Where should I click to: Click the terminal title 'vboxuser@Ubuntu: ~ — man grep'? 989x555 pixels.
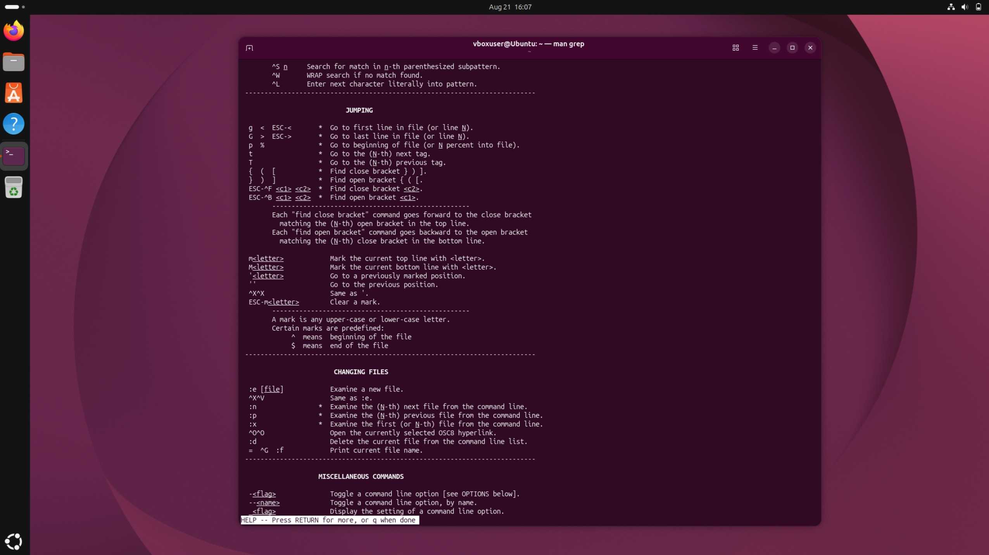528,44
